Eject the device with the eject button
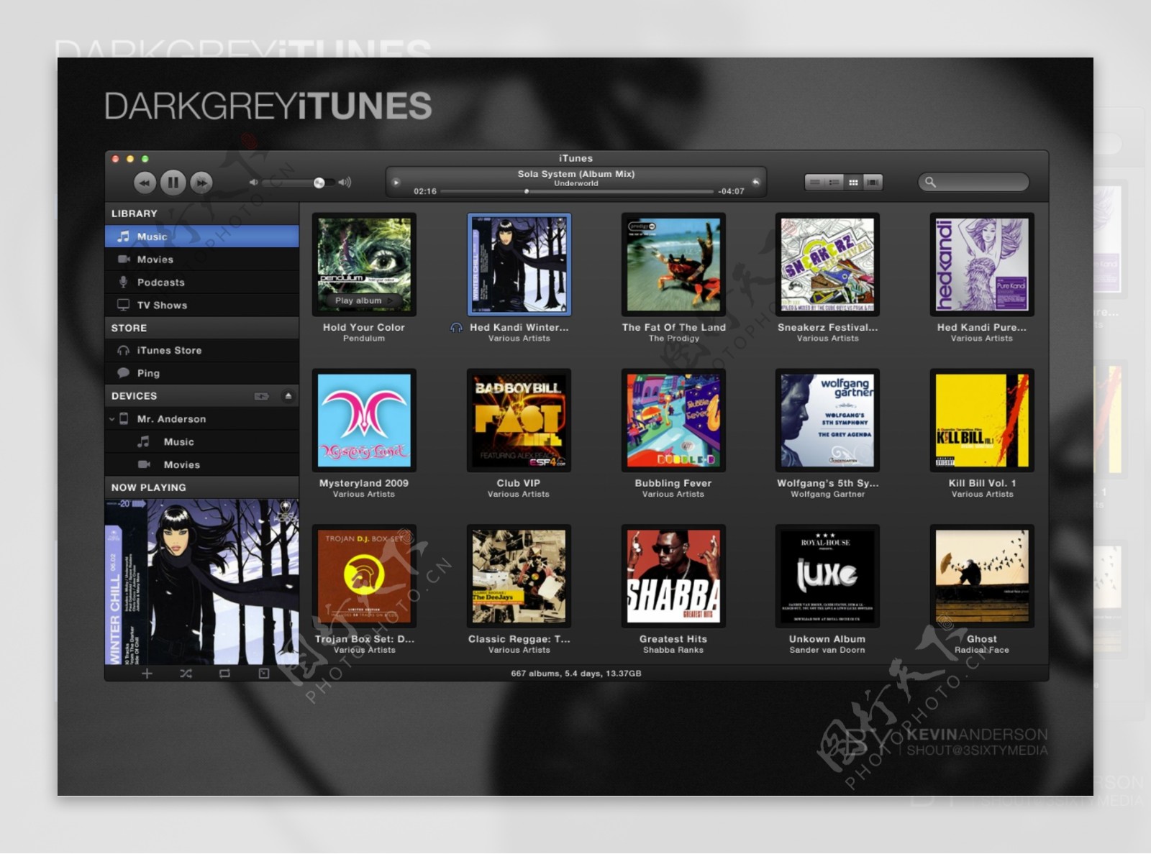The height and width of the screenshot is (854, 1151). coord(288,396)
